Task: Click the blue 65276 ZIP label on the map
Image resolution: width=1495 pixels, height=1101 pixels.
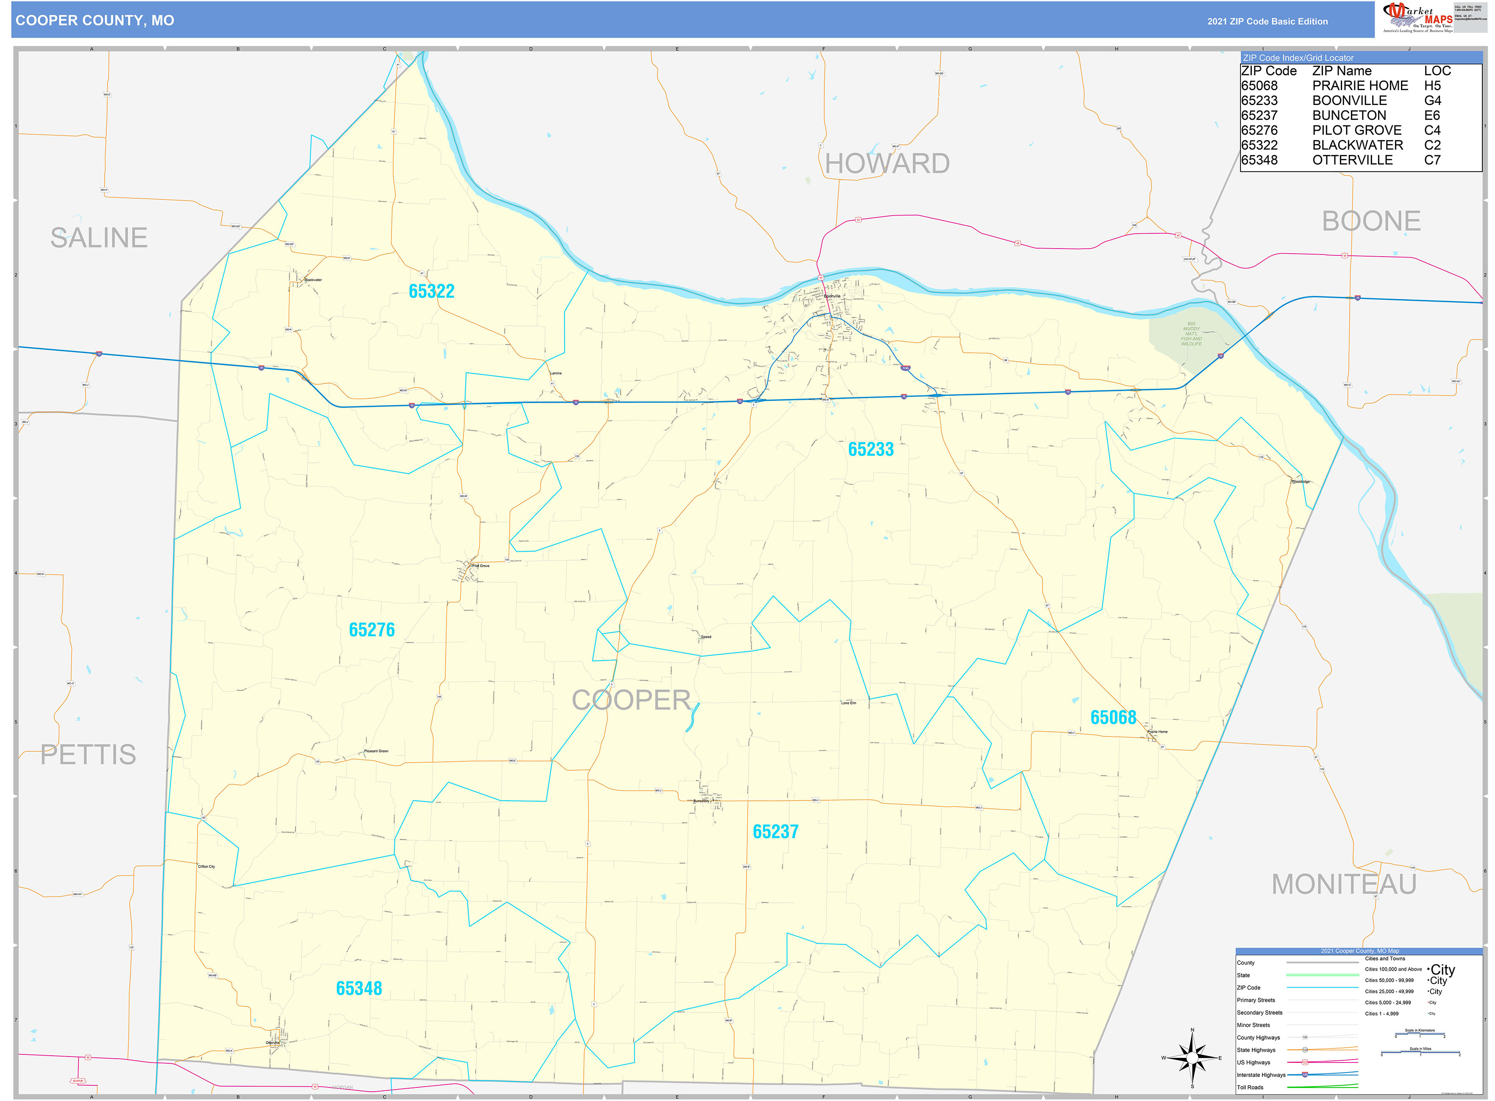Action: pyautogui.click(x=372, y=630)
